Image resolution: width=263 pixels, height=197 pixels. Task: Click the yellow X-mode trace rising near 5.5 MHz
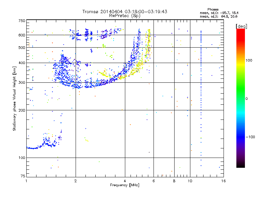coord(148,45)
